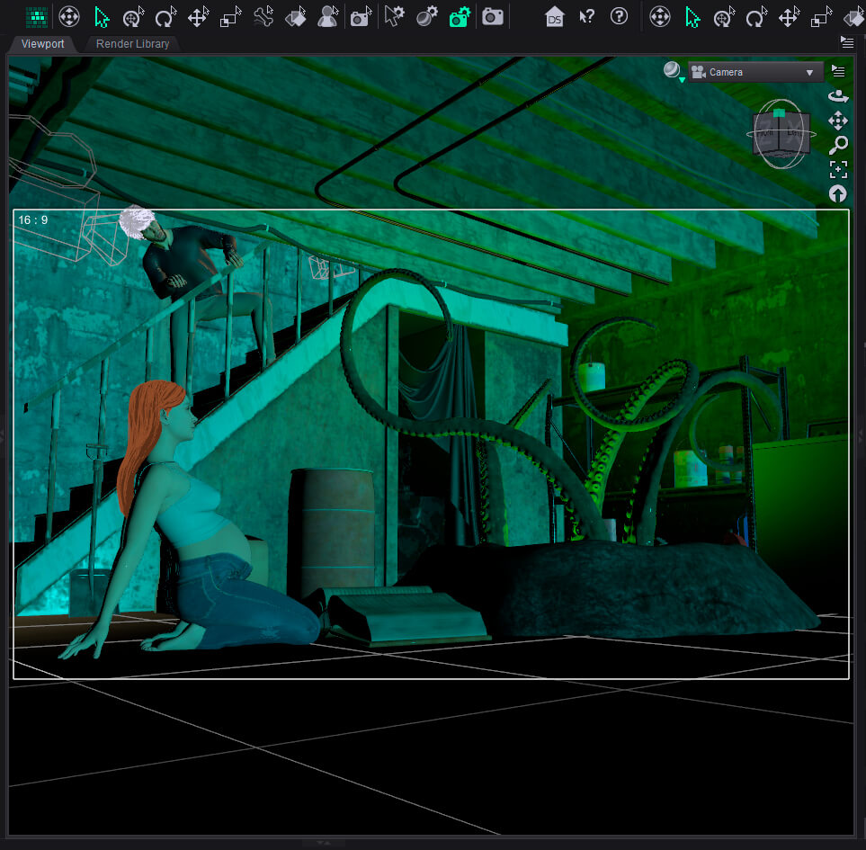Switch to the Render Library tab

132,44
